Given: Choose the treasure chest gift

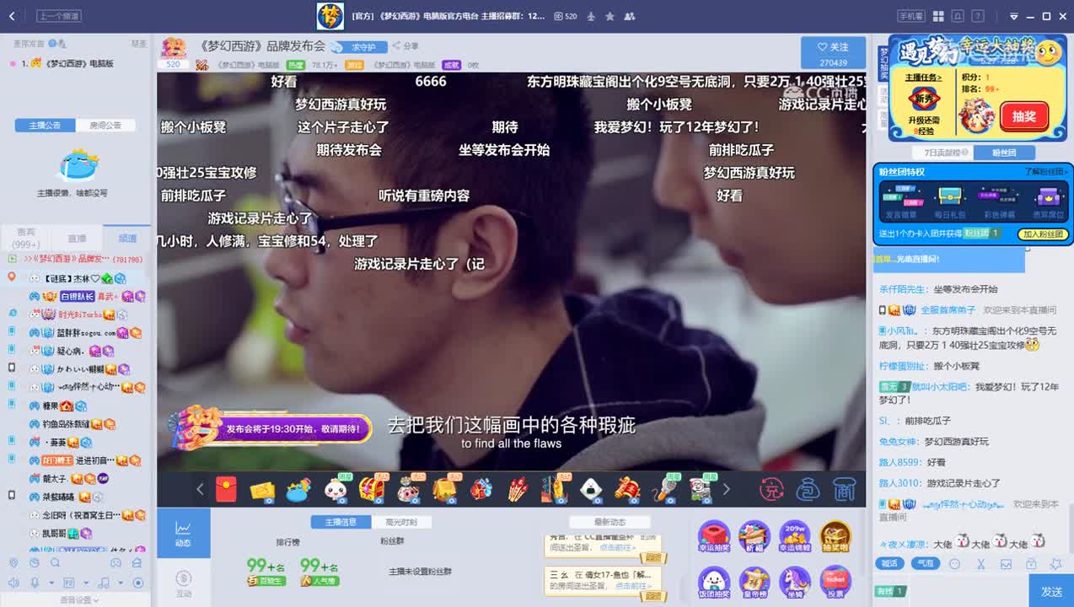Looking at the screenshot, I should pyautogui.click(x=372, y=489).
